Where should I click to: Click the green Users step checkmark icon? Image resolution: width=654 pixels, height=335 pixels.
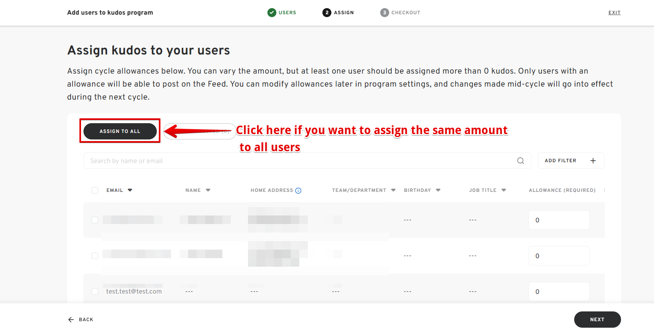tap(272, 13)
